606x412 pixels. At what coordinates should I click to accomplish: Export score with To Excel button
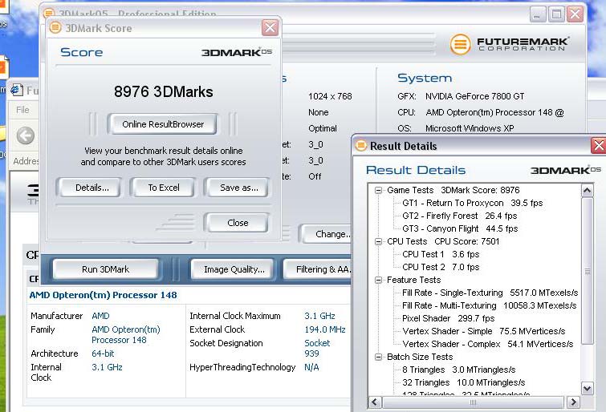pyautogui.click(x=164, y=188)
